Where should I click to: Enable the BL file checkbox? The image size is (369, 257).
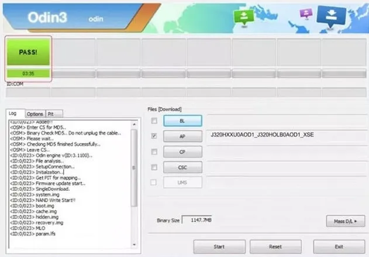pyautogui.click(x=154, y=121)
